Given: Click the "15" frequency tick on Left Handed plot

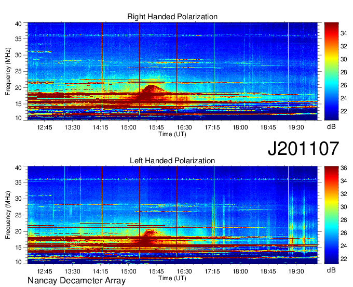Looking at the screenshot, I should [x=18, y=248].
